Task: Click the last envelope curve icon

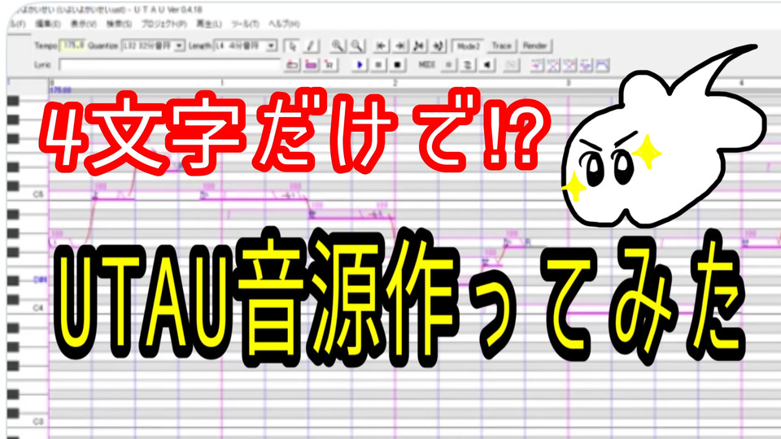Action: point(603,65)
